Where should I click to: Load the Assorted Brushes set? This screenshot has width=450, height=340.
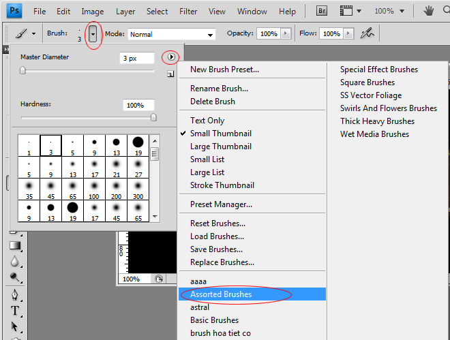(252, 294)
